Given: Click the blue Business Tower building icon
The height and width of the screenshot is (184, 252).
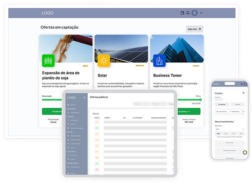Looking at the screenshot, I should [x=159, y=60].
